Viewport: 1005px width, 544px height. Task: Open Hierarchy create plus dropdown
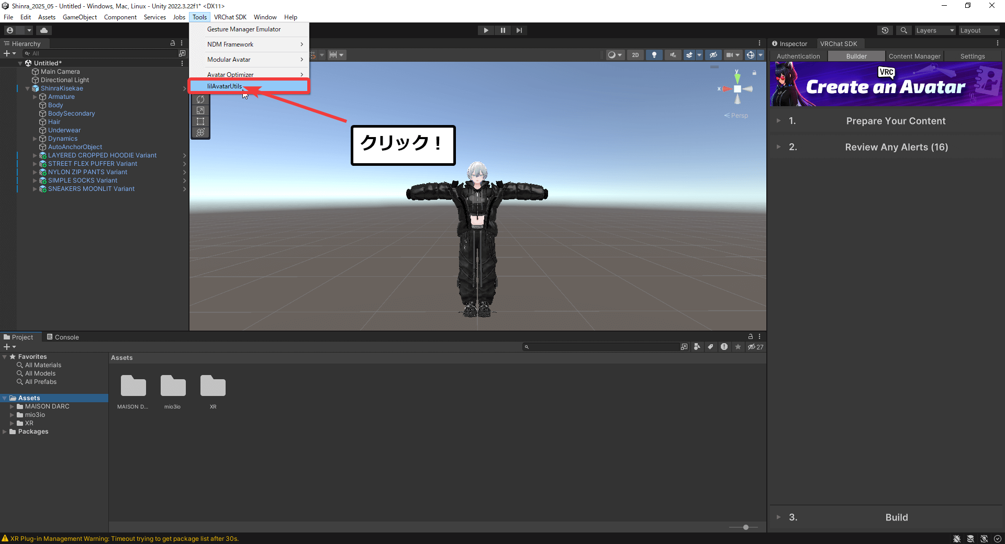click(x=10, y=53)
